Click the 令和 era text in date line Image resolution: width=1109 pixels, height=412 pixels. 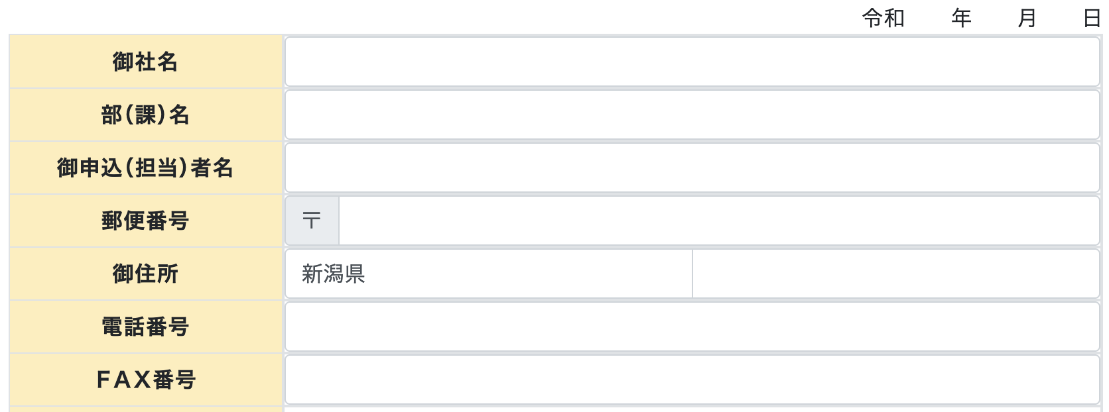click(883, 18)
